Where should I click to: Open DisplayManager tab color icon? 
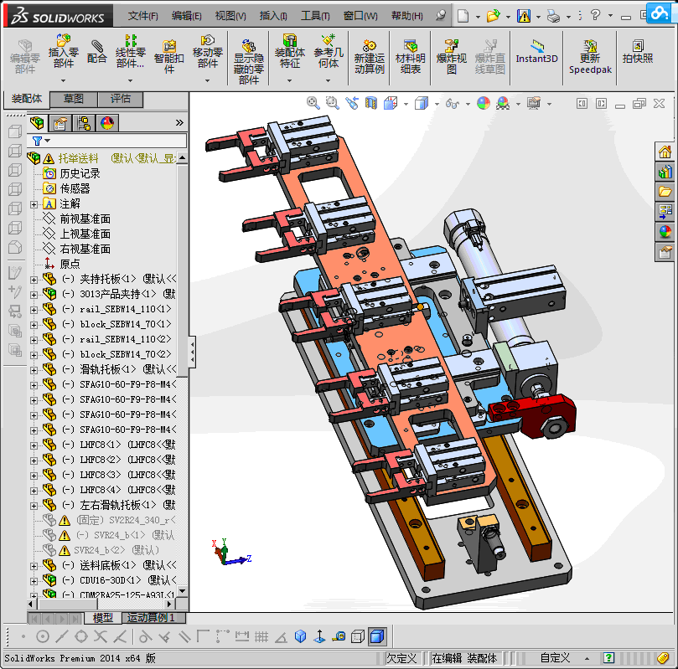point(106,122)
